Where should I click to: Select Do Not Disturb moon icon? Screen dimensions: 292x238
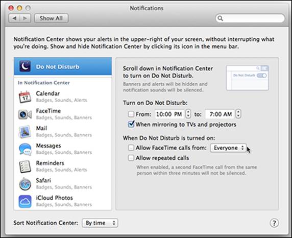click(x=25, y=66)
